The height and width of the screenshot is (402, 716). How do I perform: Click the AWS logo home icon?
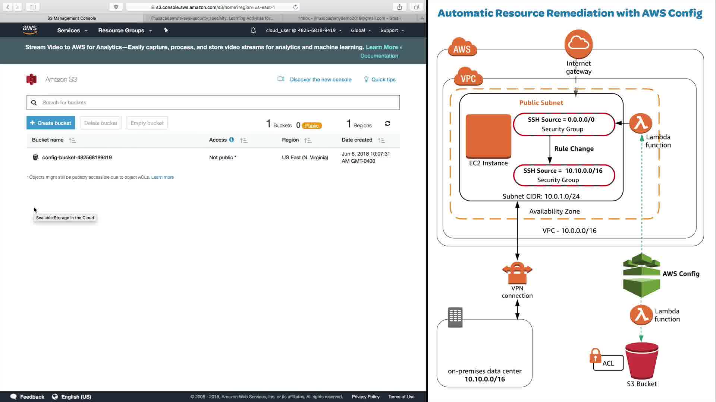click(x=29, y=30)
